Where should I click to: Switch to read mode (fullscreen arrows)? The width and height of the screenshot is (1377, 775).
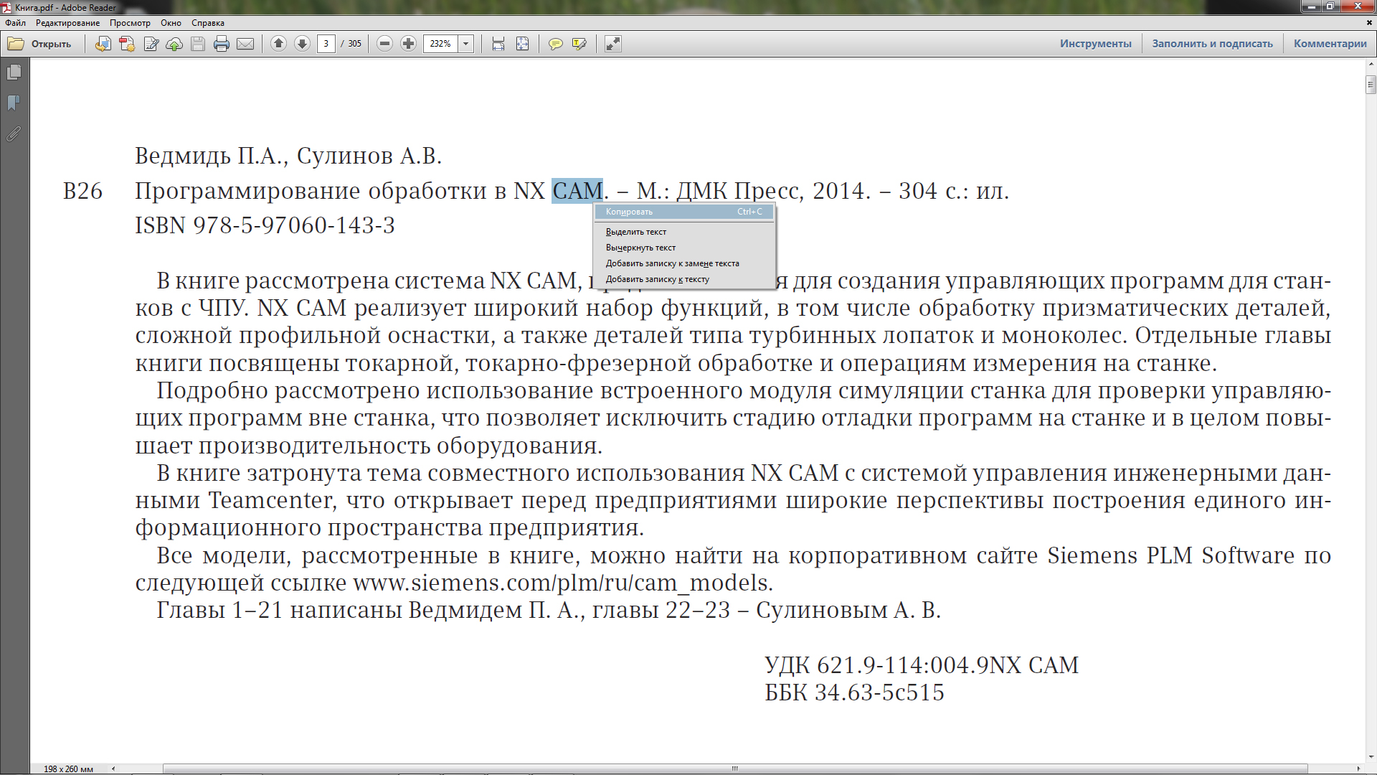click(x=613, y=44)
